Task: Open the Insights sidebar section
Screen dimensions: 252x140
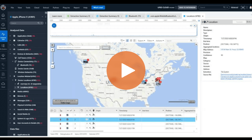Action: pyautogui.click(x=3, y=56)
